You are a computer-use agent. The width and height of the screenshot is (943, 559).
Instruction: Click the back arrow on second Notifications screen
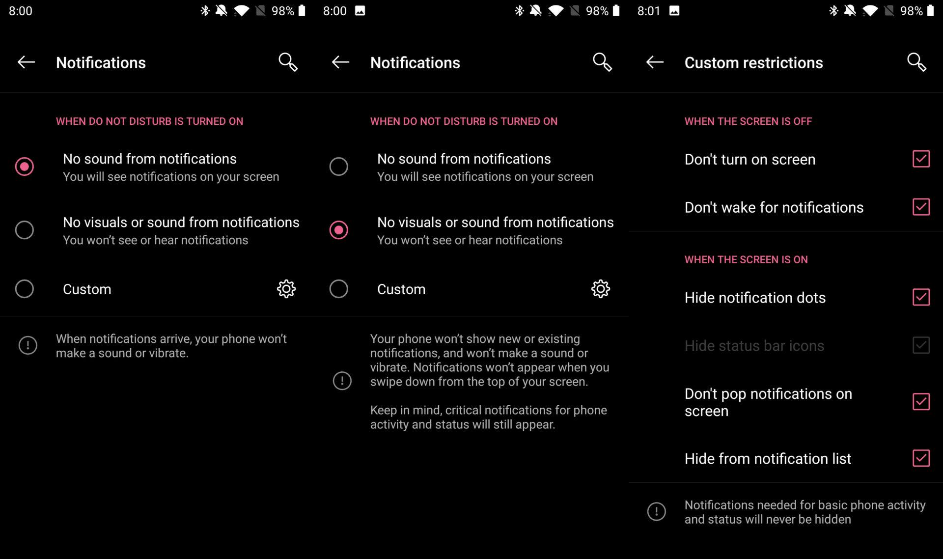tap(340, 62)
